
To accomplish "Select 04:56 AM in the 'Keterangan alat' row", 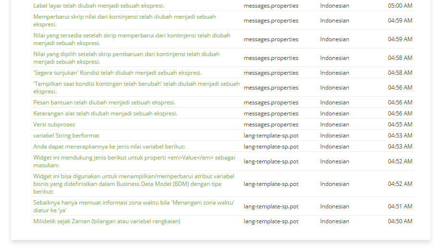I will pyautogui.click(x=400, y=114).
